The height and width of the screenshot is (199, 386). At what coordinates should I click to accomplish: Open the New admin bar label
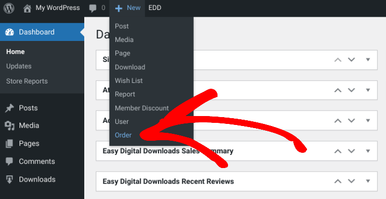point(134,8)
